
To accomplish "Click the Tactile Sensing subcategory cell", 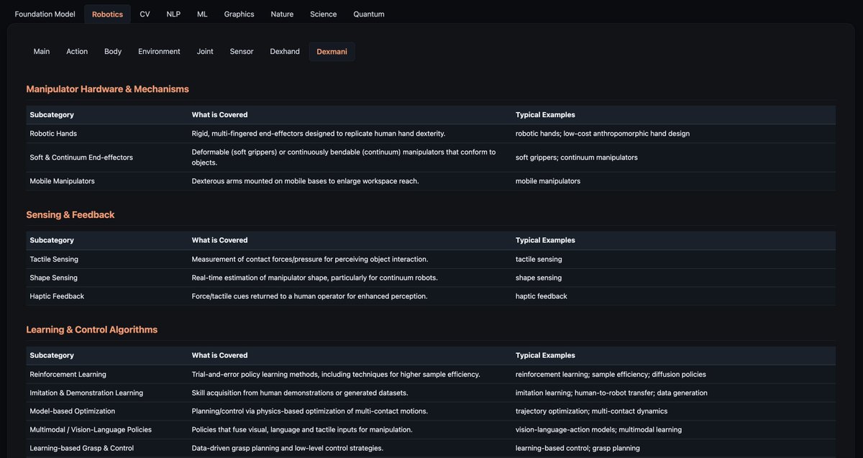I will pyautogui.click(x=54, y=259).
